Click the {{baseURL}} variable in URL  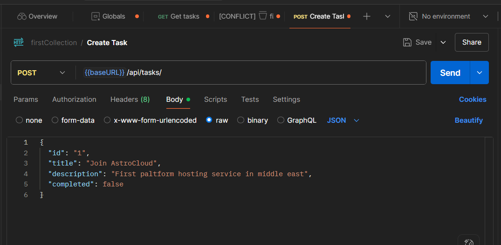point(104,73)
